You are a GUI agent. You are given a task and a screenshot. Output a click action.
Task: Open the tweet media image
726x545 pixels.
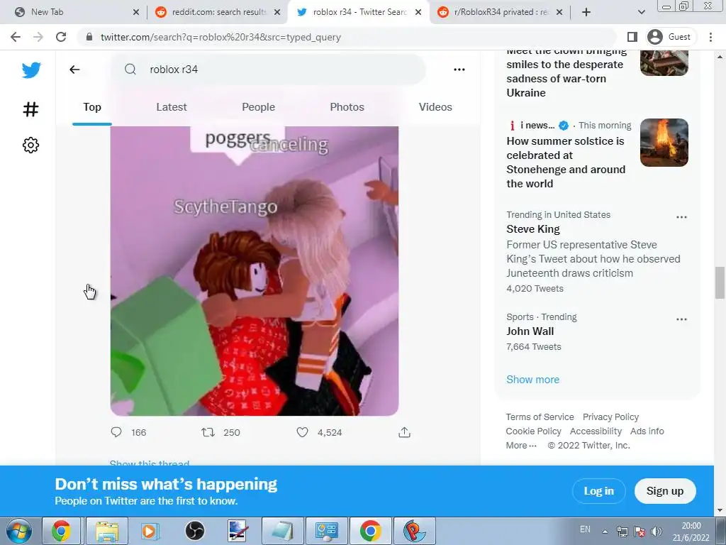[x=255, y=270]
